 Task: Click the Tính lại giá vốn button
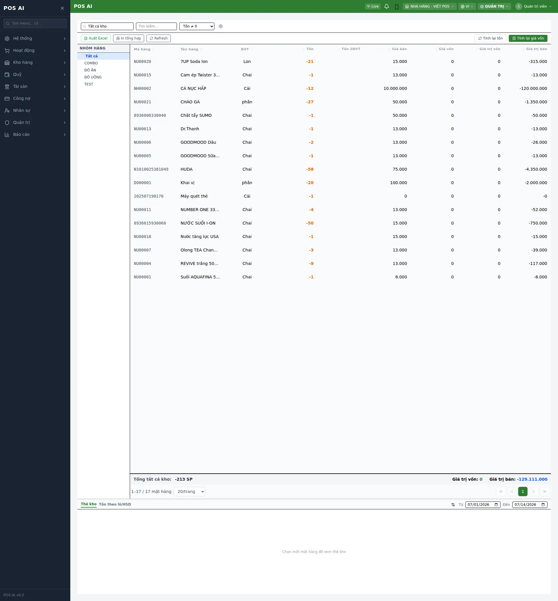[x=528, y=38]
